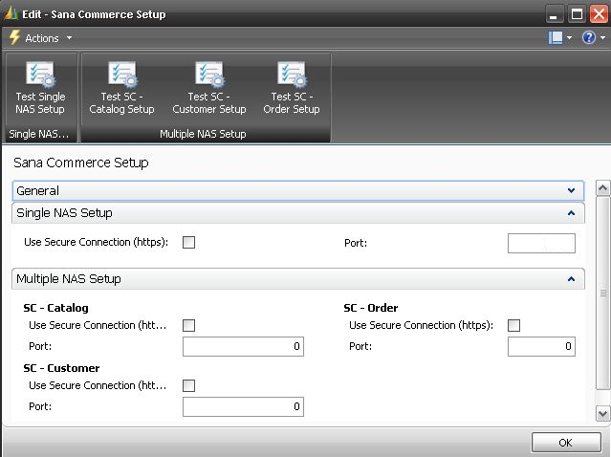Image resolution: width=611 pixels, height=457 pixels.
Task: Run Test SC - Order Setup
Action: [x=291, y=88]
